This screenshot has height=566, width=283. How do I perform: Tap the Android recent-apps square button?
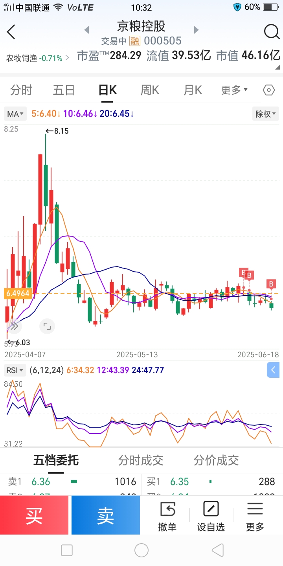pos(67,550)
